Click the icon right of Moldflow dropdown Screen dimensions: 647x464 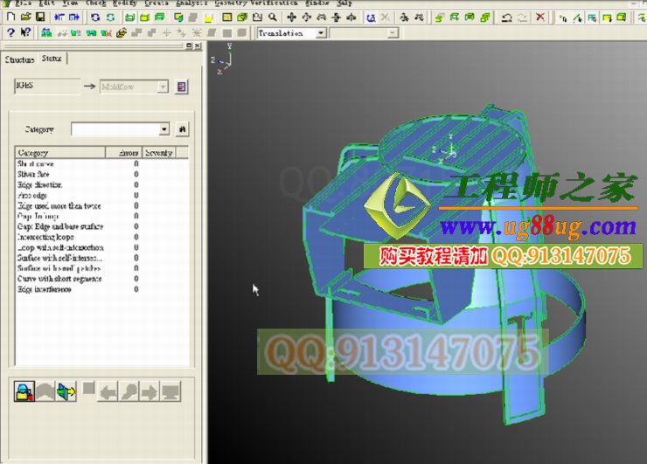click(181, 87)
